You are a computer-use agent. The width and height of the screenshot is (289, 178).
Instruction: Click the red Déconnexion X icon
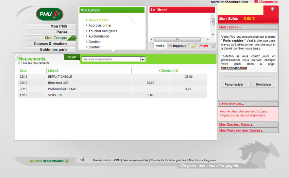(256, 2)
